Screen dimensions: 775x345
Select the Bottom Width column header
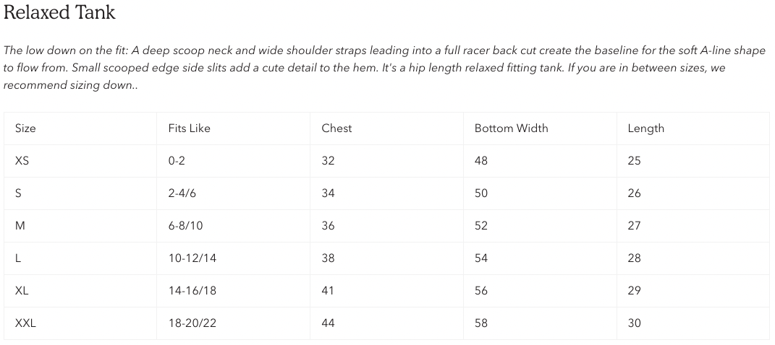[511, 128]
